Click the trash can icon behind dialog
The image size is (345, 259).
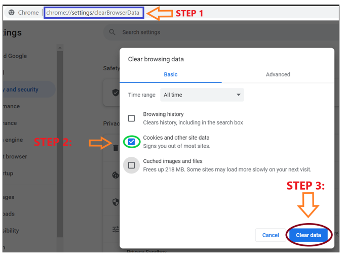click(116, 148)
